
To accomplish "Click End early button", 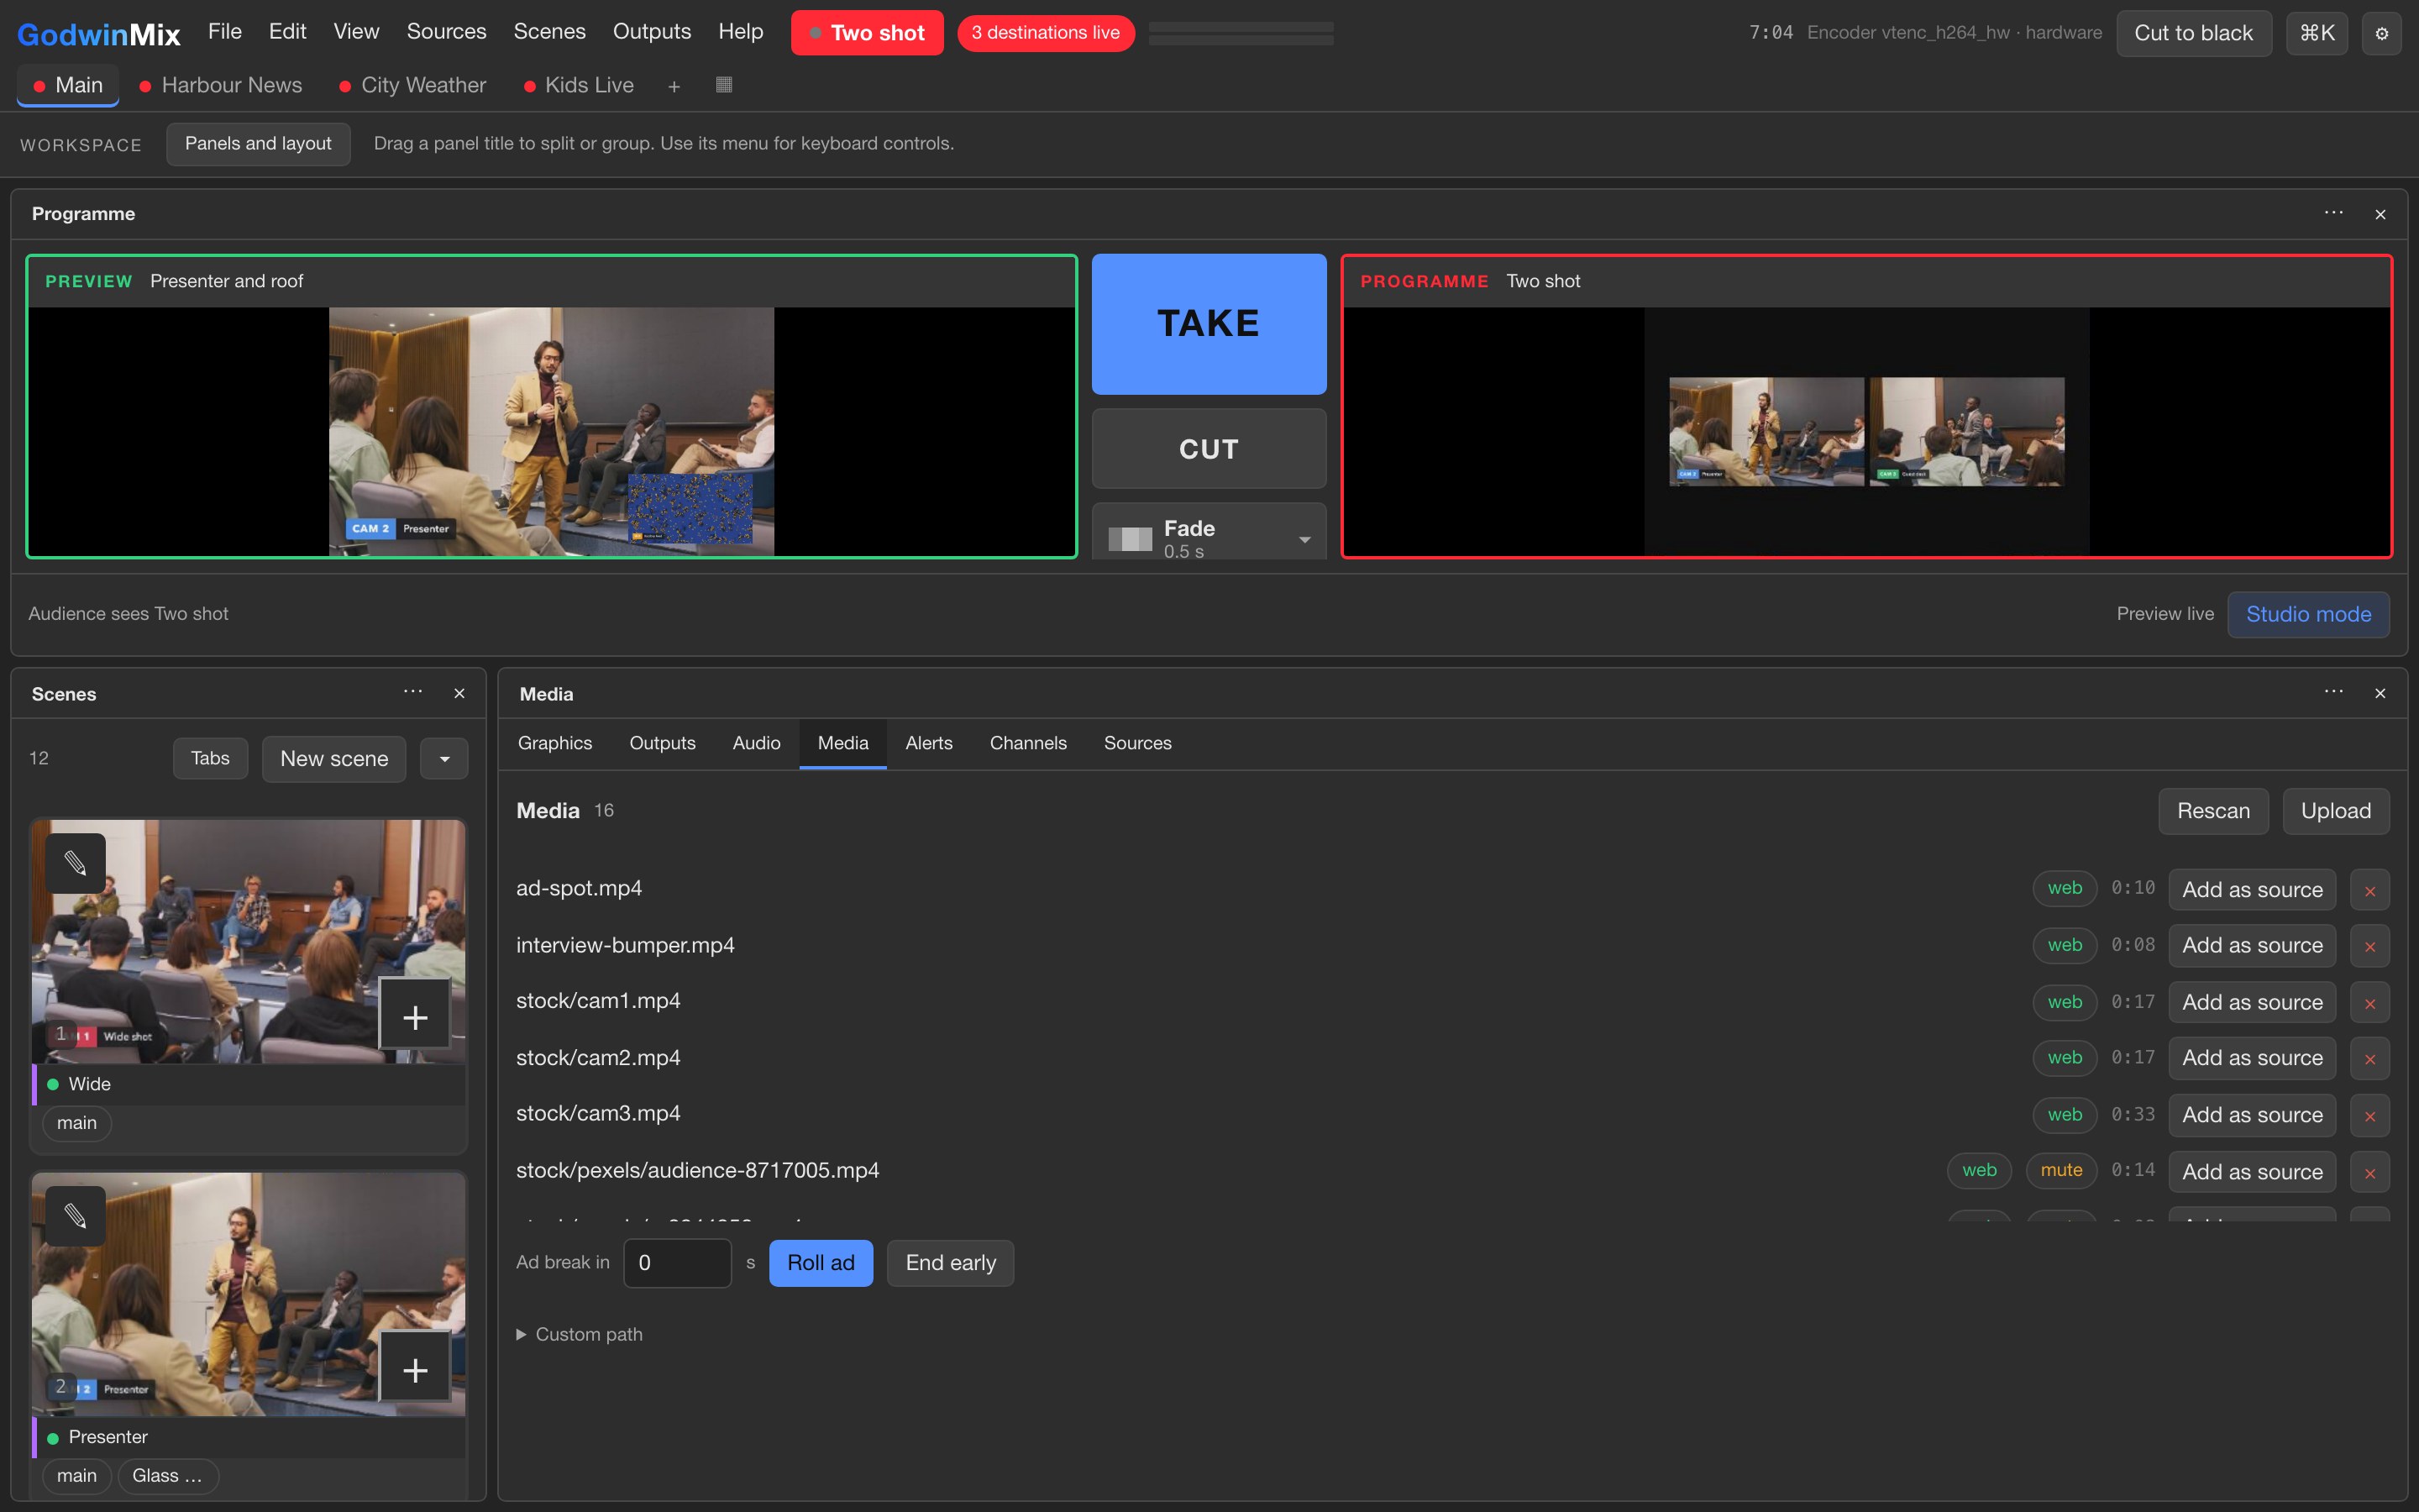I will (x=950, y=1263).
